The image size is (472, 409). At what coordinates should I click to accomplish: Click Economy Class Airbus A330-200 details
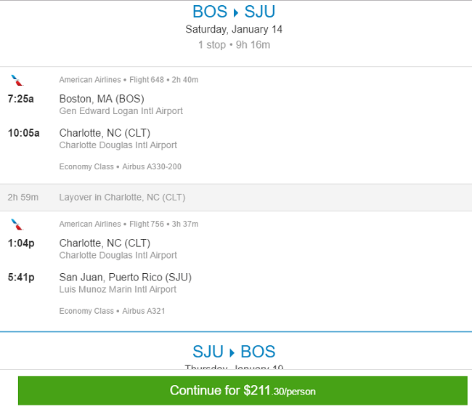120,166
